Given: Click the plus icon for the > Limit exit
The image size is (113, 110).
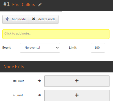Looking at the screenshot, I should pos(77,95).
